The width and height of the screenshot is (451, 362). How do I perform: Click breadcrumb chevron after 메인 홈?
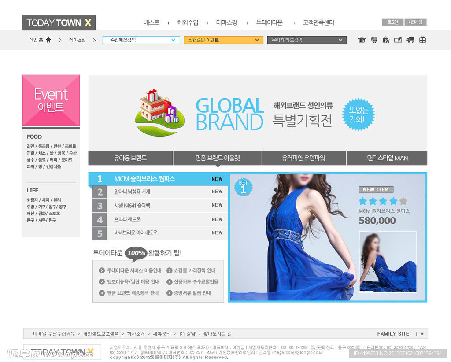click(60, 40)
